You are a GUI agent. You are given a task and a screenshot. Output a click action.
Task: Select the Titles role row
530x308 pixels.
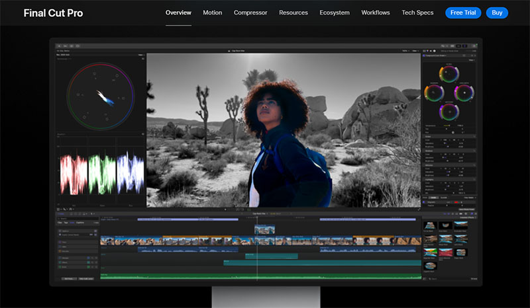pos(78,242)
